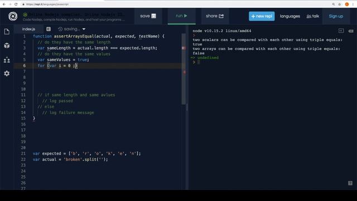357x201 pixels.
Task: Click the browser zoom magnifier icon
Action: click(334, 4)
